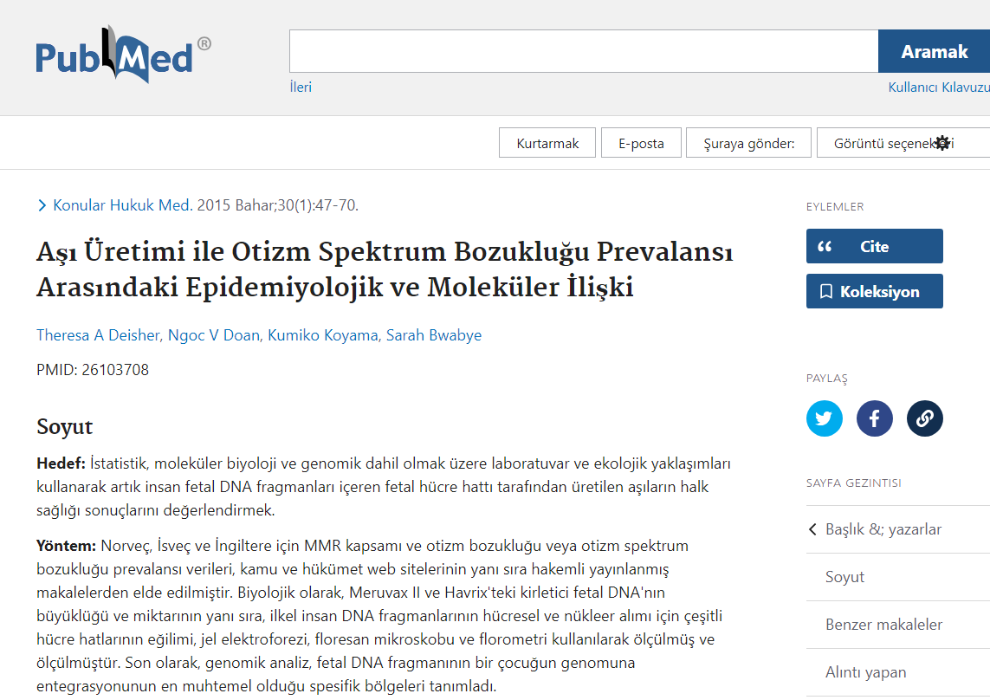Open author Theresa A Deisher's link
This screenshot has height=700, width=990.
96,335
